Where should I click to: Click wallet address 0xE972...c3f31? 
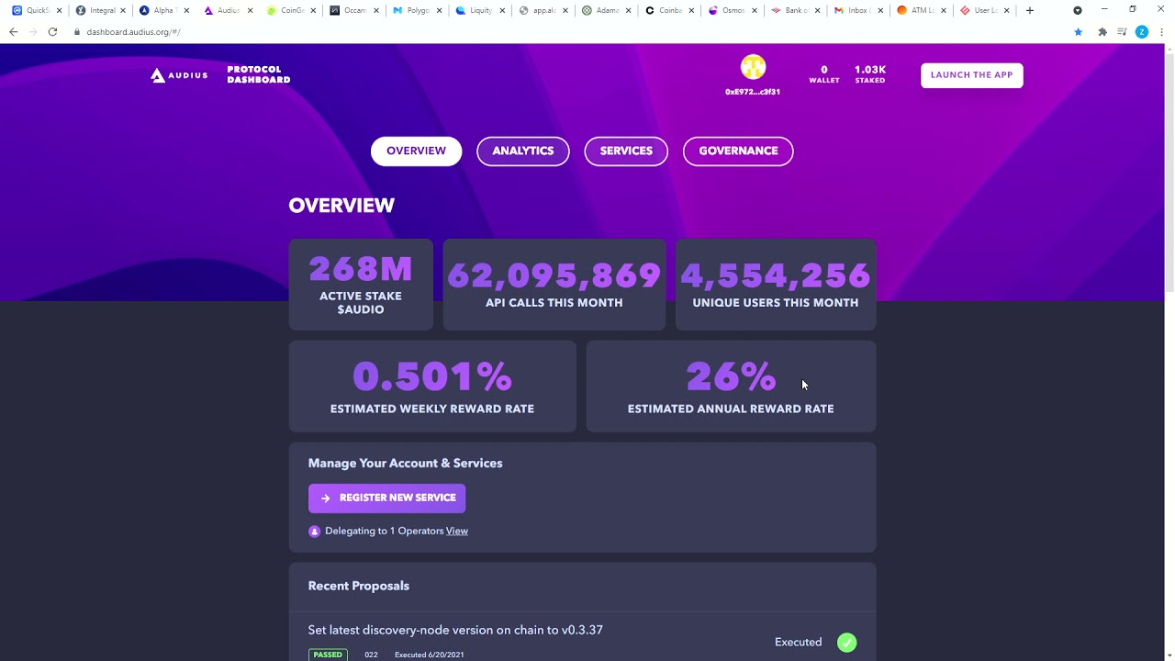753,92
